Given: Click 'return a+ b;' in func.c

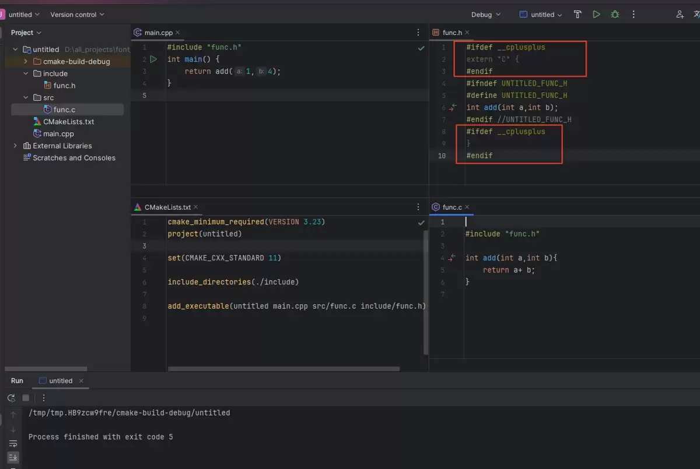Looking at the screenshot, I should tap(509, 270).
